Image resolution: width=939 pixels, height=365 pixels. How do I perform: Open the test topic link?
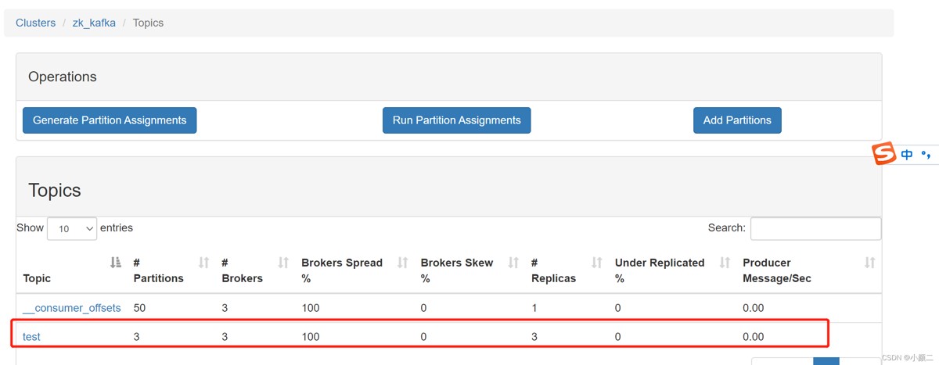click(31, 337)
